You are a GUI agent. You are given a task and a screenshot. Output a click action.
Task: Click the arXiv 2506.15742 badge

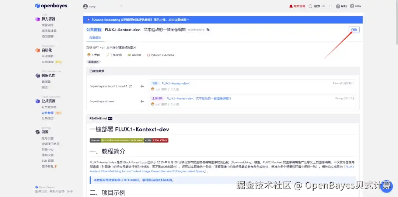[x=156, y=140]
